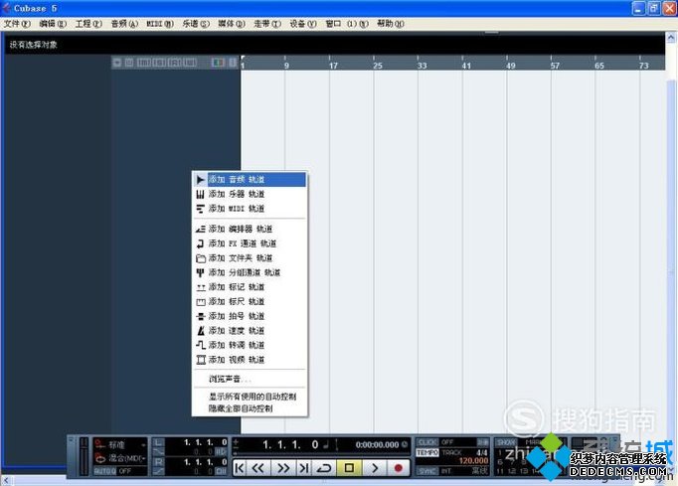Open the 音频 (Audio) menu
Image resolution: width=678 pixels, height=486 pixels.
tap(124, 24)
